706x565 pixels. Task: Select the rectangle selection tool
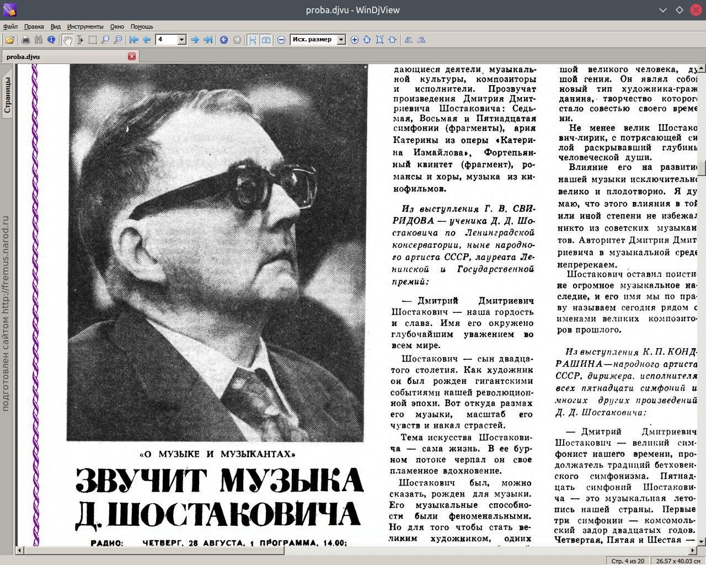(93, 40)
